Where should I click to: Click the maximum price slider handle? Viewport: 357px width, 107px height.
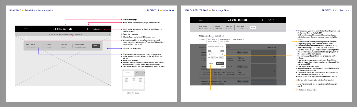click(223, 54)
